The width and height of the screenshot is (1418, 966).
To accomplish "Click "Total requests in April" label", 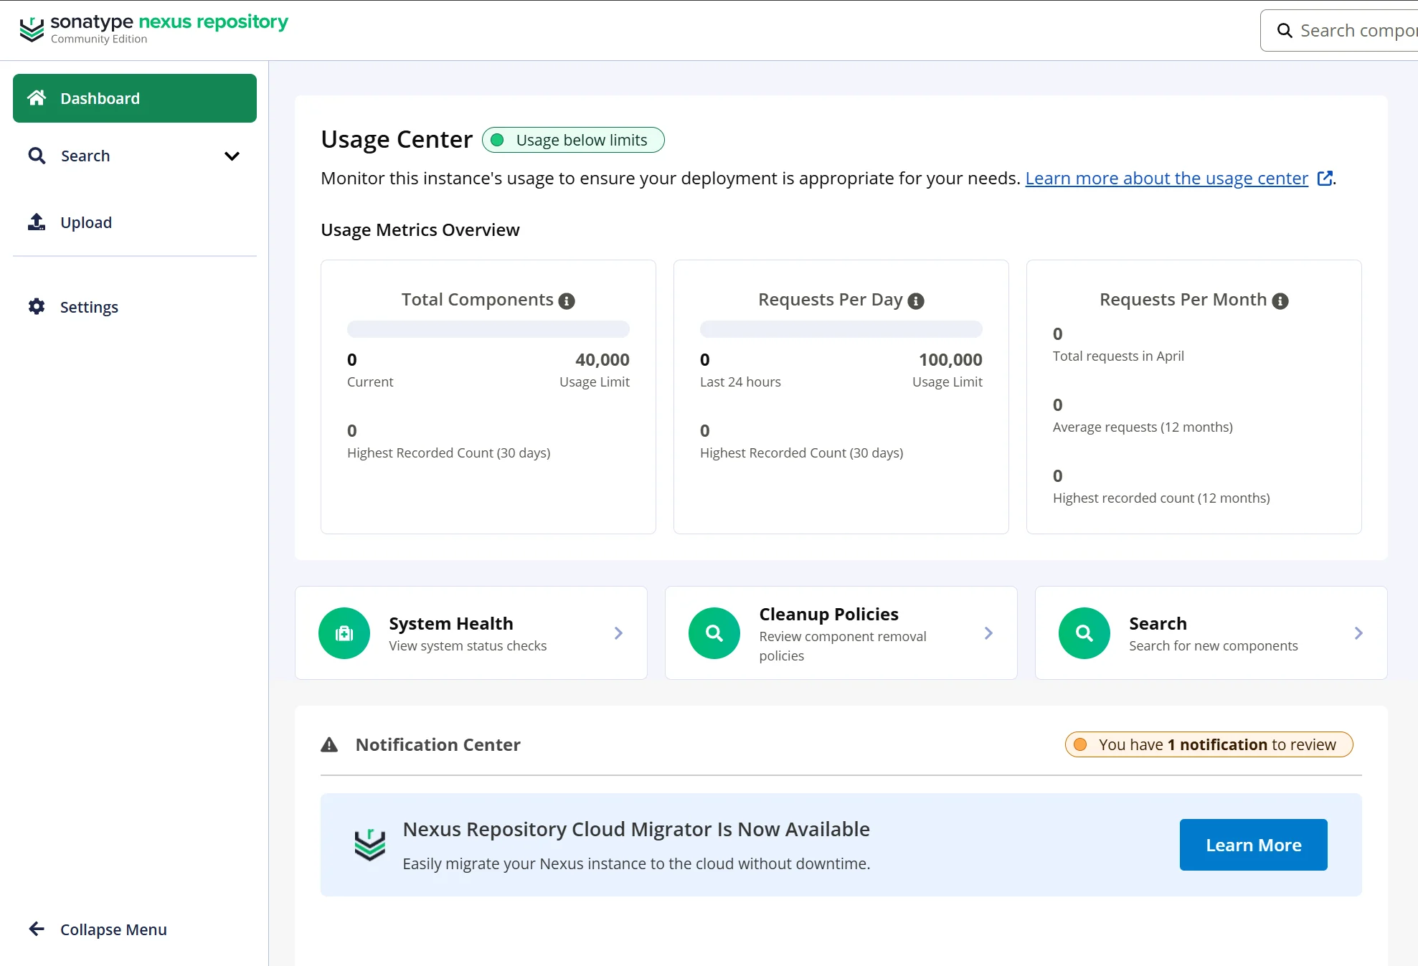I will coord(1118,356).
